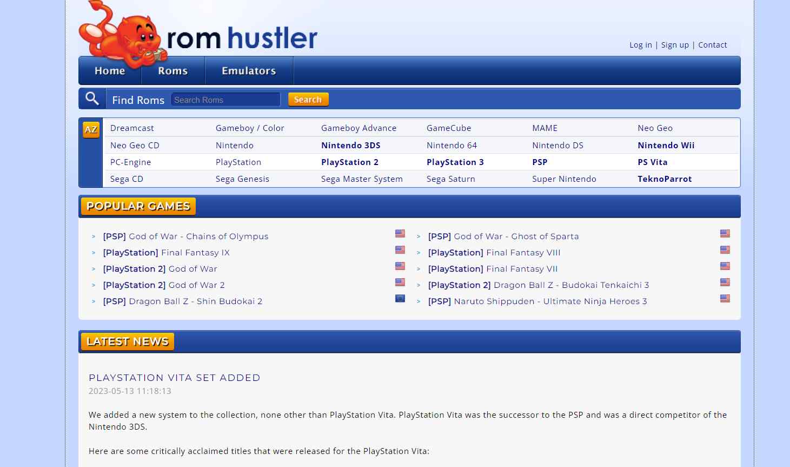Go to the Home page

(109, 70)
